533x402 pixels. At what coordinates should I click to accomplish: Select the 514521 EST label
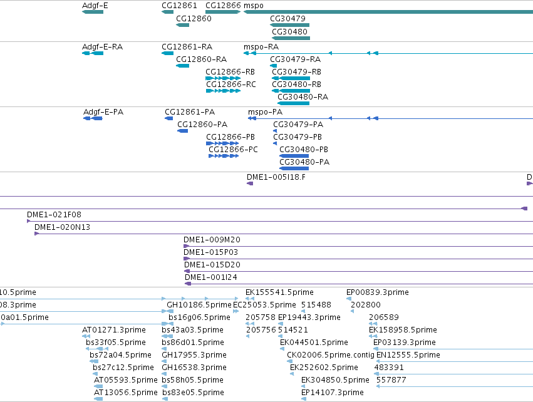pyautogui.click(x=293, y=330)
